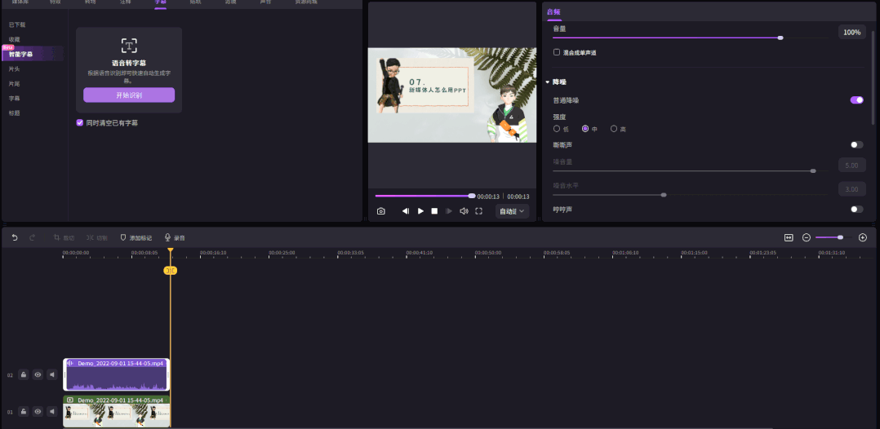880x429 pixels.
Task: Play the preview video
Action: [420, 211]
